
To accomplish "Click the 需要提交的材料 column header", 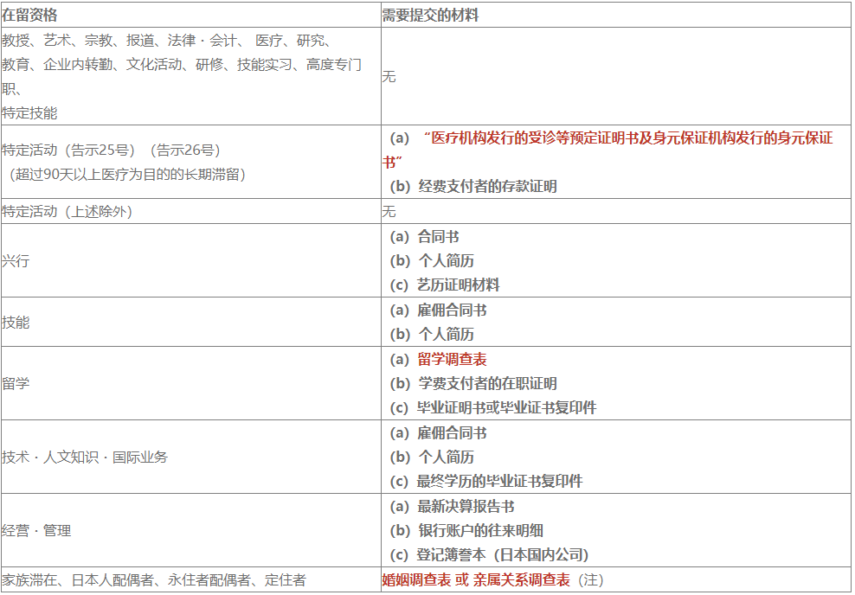I will [430, 15].
